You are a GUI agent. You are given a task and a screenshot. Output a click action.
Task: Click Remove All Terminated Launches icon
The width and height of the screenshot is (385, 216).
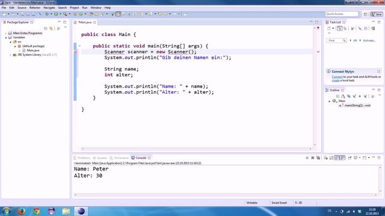(318, 158)
